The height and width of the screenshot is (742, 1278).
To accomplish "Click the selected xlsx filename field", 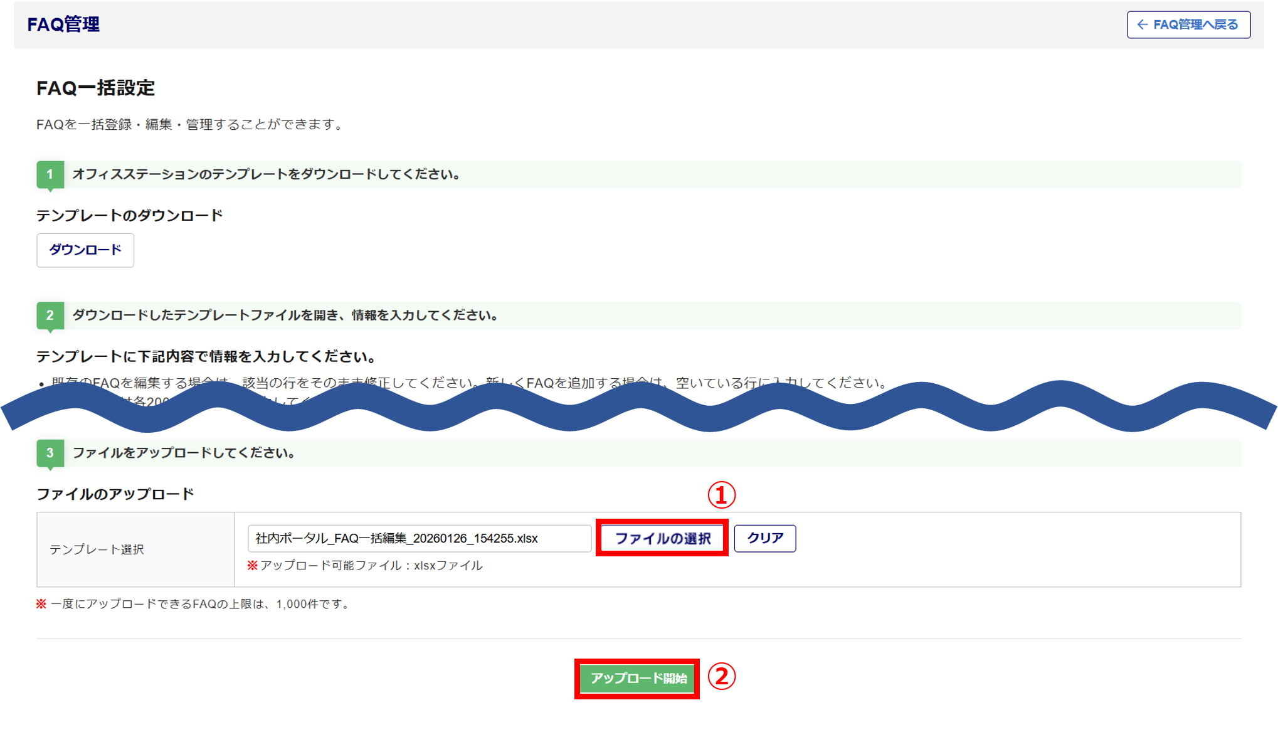I will 419,538.
